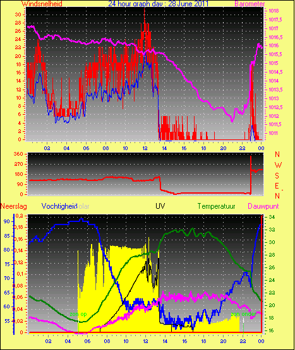Click the 30 wind speed scale value

pos(18,15)
